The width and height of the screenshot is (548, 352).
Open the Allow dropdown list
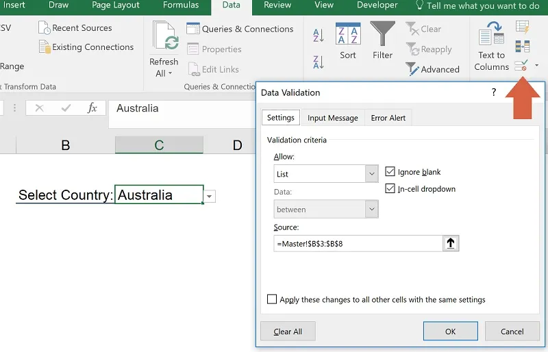point(371,175)
